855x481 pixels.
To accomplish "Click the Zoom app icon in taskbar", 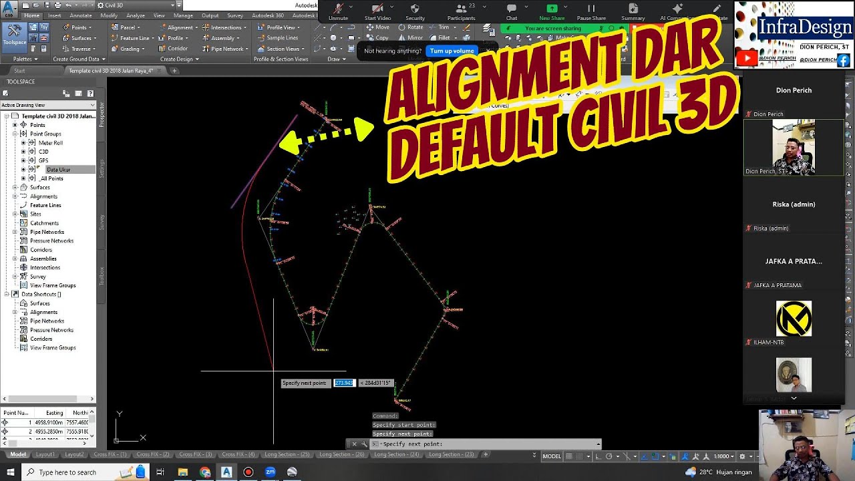I will [270, 472].
